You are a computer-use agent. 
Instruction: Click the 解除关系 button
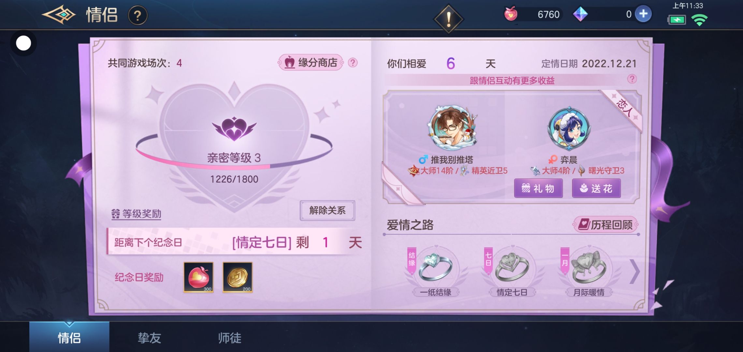(327, 211)
